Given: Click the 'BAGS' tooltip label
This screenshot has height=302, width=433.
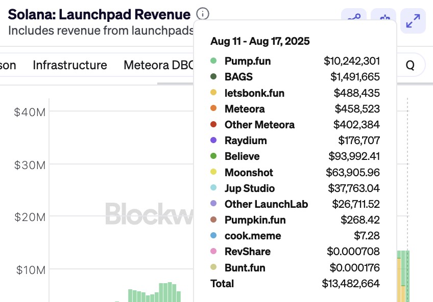Looking at the screenshot, I should pos(238,77).
